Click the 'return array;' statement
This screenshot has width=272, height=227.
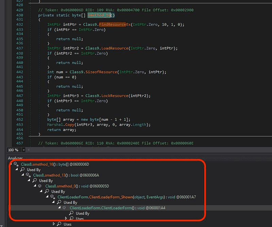click(62, 130)
